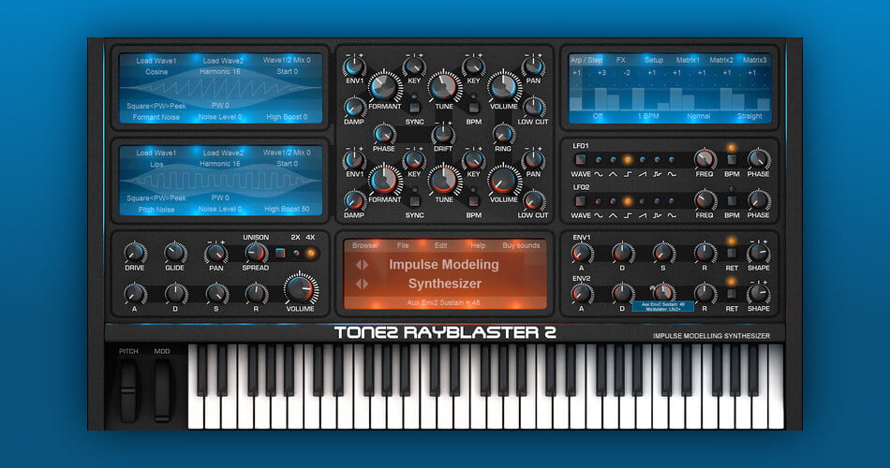Switch to the FX tab
890x468 pixels.
[x=621, y=60]
